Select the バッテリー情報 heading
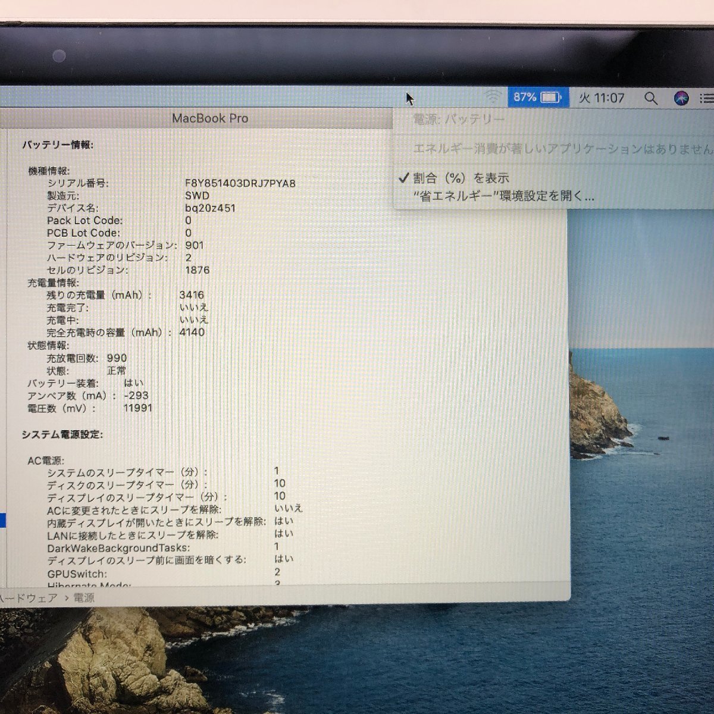Viewport: 714px width, 714px height. [x=58, y=145]
